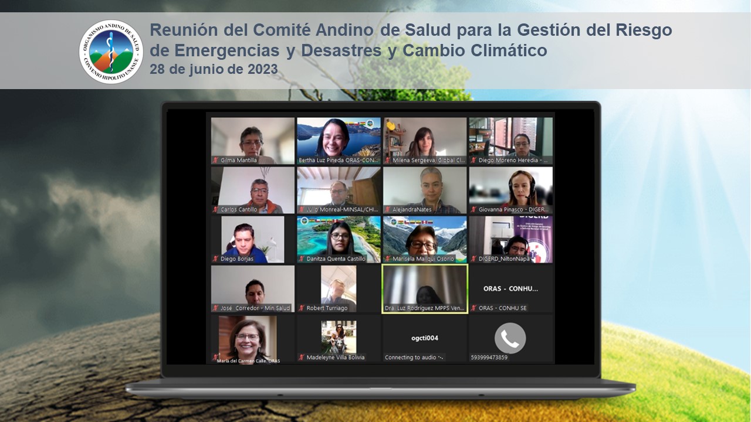Image resolution: width=751 pixels, height=422 pixels.
Task: Click the muted mic icon by Madeleyne Villa Bolivia
Action: [302, 357]
